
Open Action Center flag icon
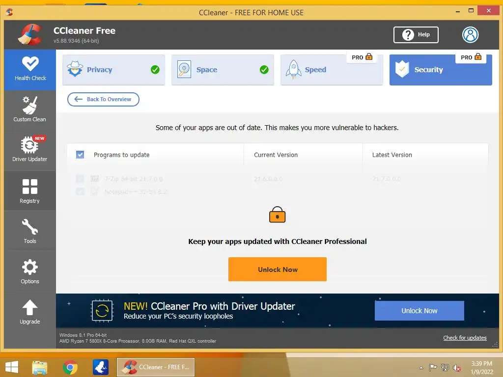(x=433, y=367)
